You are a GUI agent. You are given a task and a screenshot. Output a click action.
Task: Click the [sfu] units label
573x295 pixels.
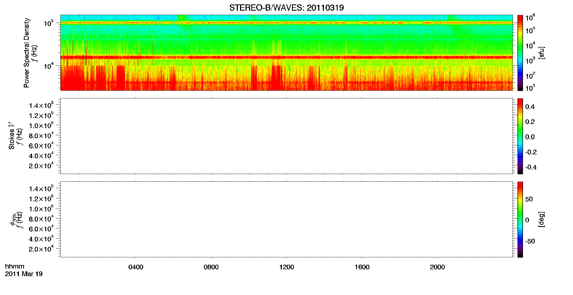541,53
